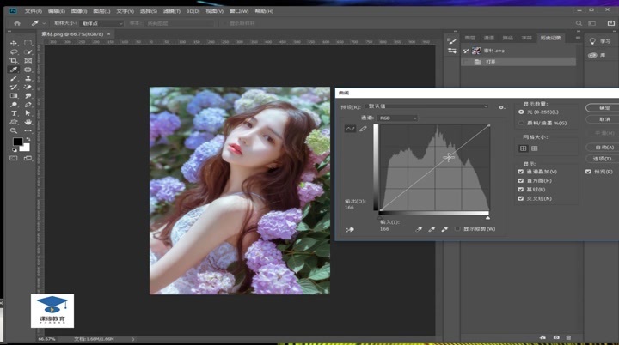
Task: Click the foreground black color swatch
Action: (17, 142)
